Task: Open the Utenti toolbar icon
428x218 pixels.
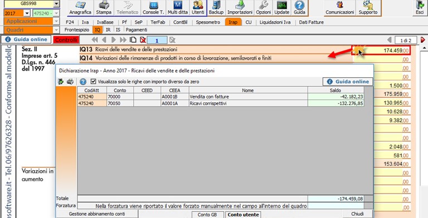Action: click(198, 8)
